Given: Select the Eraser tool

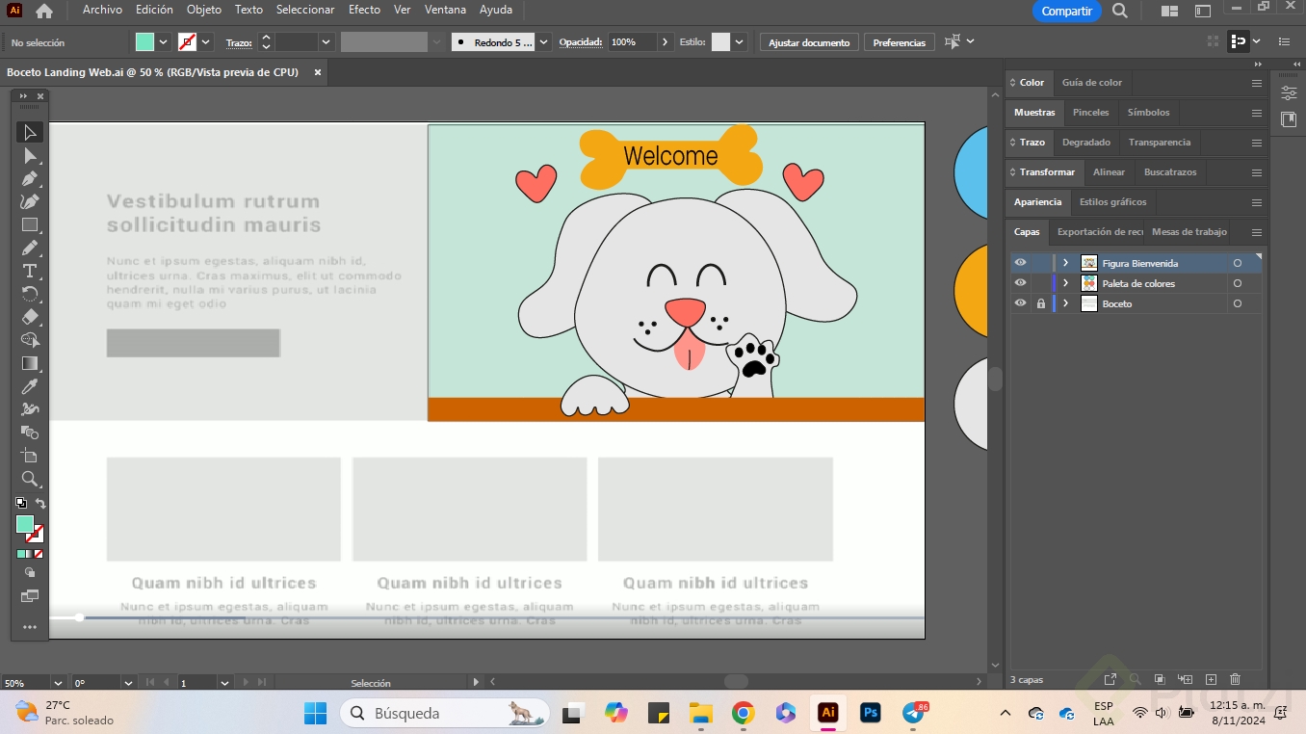Looking at the screenshot, I should click(x=30, y=317).
